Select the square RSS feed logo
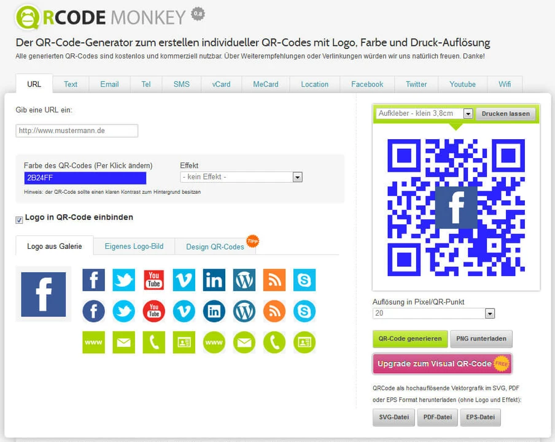 coord(274,280)
